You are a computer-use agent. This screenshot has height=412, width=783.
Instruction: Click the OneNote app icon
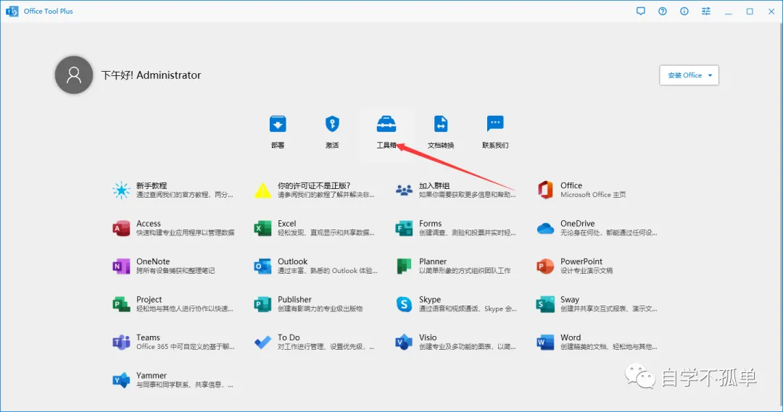click(121, 266)
